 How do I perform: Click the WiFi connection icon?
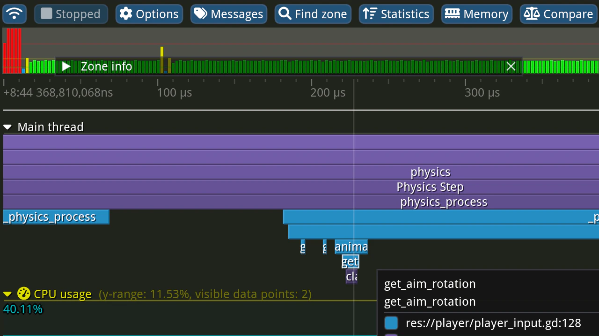15,14
